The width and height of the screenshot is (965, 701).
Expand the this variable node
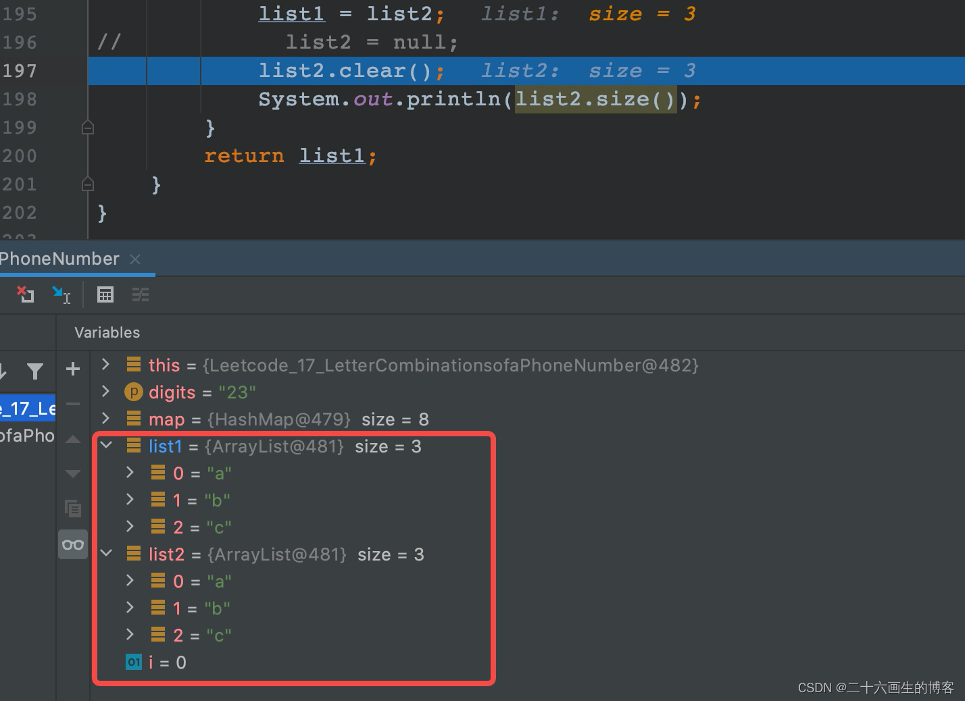(105, 365)
